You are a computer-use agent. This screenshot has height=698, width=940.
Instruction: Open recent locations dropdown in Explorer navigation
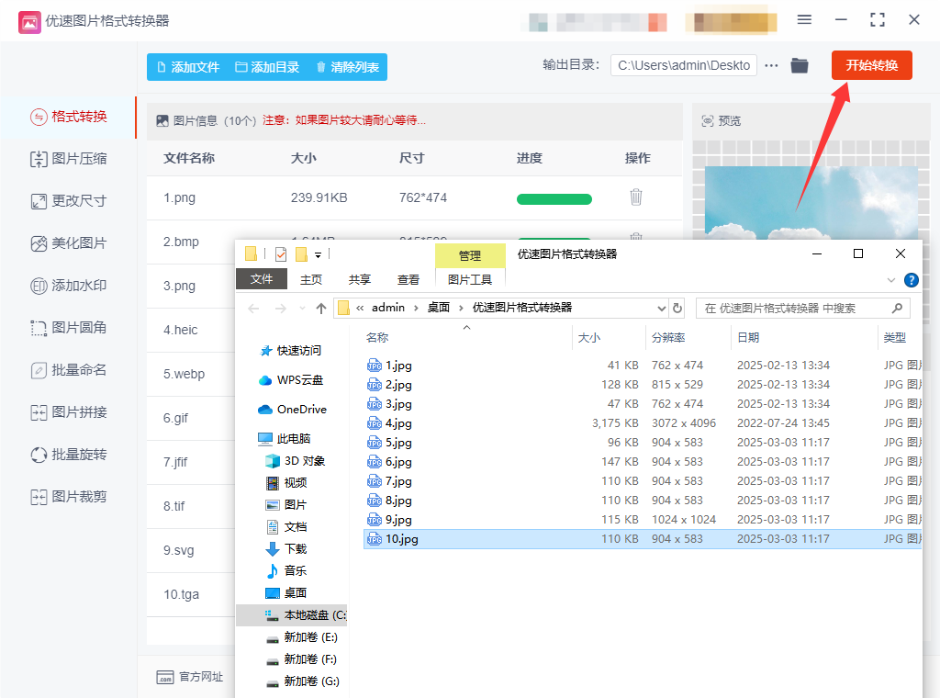click(302, 309)
